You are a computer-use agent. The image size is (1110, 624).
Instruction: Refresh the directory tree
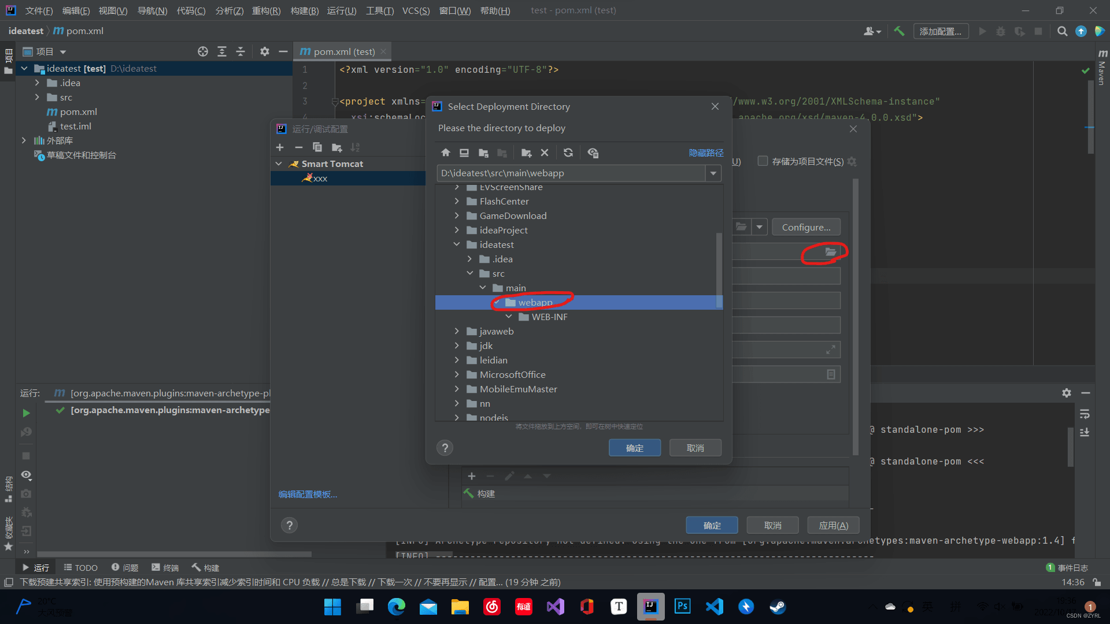[568, 153]
